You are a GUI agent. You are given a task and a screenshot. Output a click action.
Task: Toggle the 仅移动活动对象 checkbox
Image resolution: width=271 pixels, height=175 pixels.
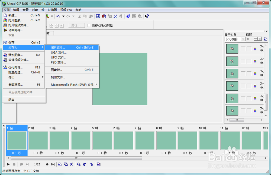[x=89, y=25]
